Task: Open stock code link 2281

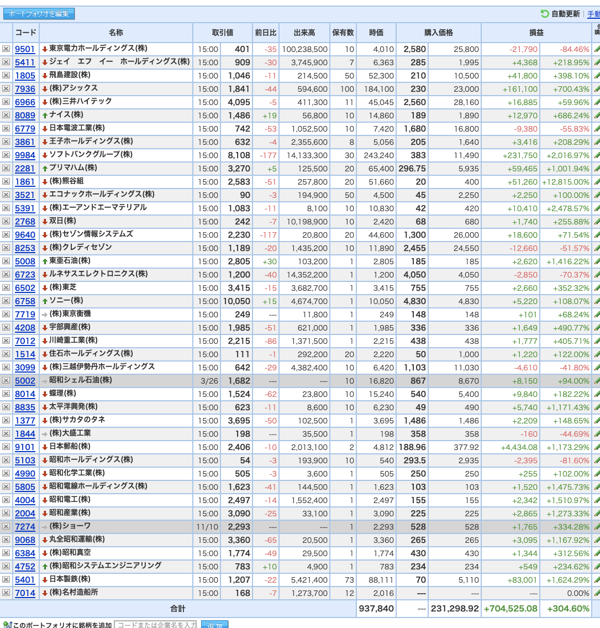Action: pos(25,169)
